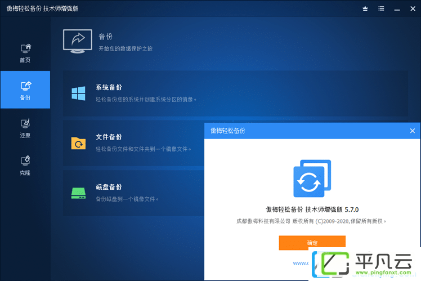Open the menu list icon in title bar
Screen dimensions: 421x281
click(381, 8)
